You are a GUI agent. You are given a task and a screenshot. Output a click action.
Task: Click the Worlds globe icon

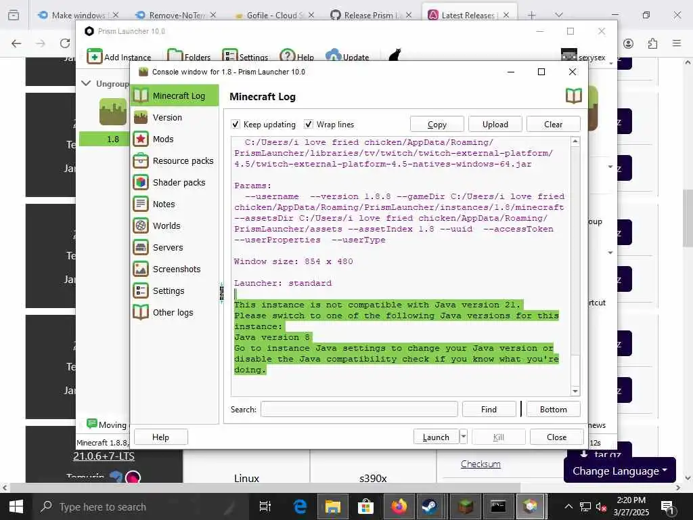pos(141,225)
